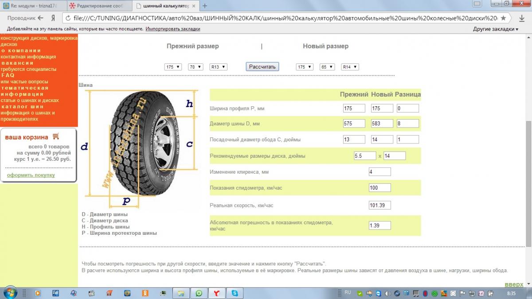
Task: Click the browser back arrow
Action: [x=40, y=18]
